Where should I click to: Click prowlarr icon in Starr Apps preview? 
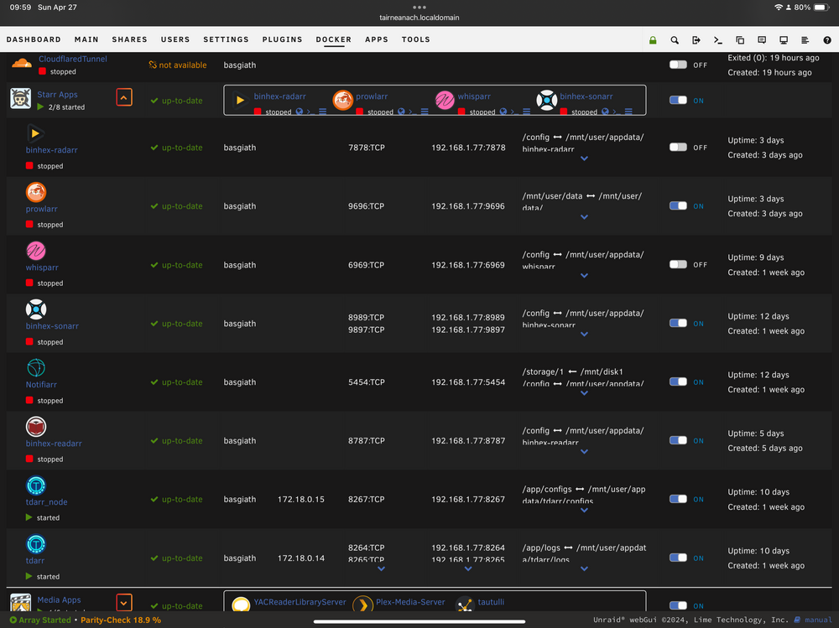[x=342, y=100]
